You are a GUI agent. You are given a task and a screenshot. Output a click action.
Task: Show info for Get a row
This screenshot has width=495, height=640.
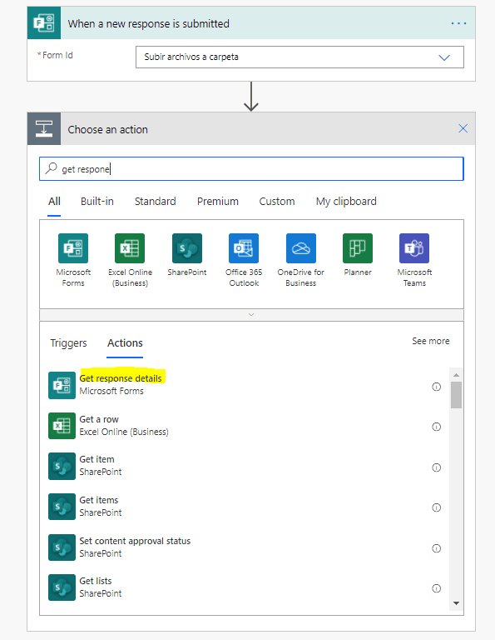click(436, 427)
